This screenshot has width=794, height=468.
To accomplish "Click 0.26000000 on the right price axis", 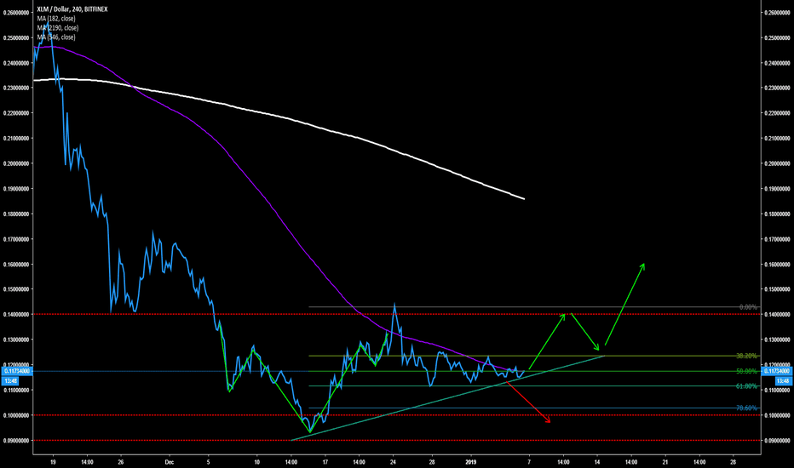I will tap(777, 13).
